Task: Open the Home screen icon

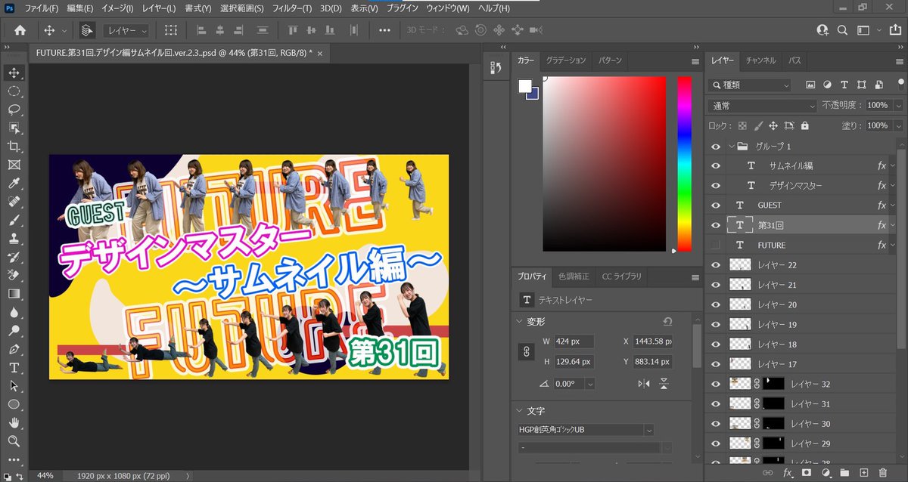Action: click(19, 30)
